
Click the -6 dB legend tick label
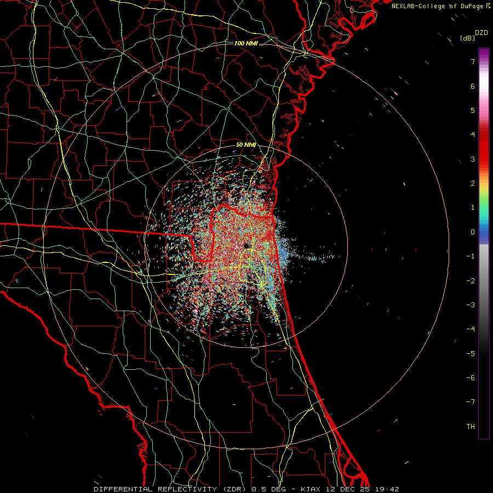coord(471,378)
